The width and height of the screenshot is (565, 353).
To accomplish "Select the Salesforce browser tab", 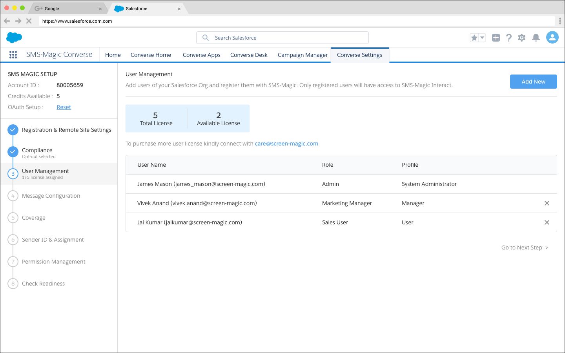I will [x=147, y=9].
